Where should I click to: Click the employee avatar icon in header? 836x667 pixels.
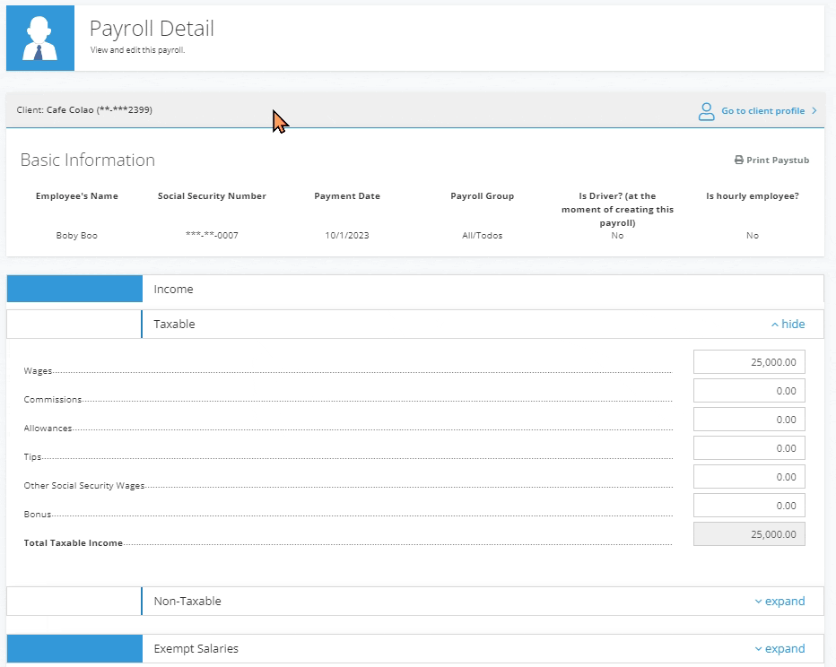click(40, 38)
